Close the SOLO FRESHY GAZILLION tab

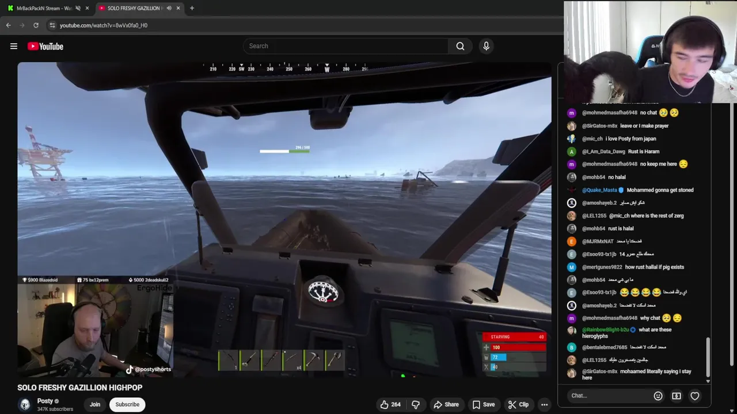pos(178,8)
